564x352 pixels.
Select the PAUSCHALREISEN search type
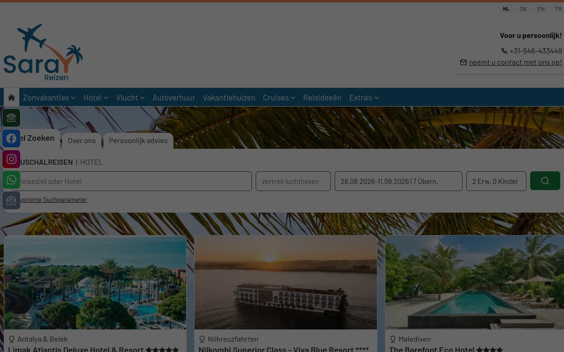42,162
